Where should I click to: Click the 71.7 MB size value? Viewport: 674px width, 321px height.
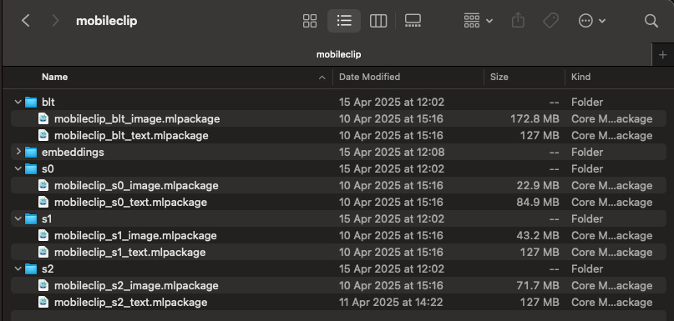click(539, 285)
